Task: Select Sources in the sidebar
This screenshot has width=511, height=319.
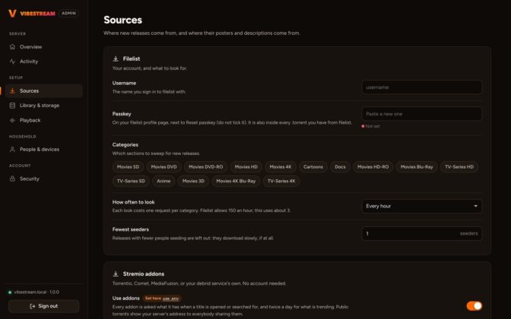Action: pos(44,91)
